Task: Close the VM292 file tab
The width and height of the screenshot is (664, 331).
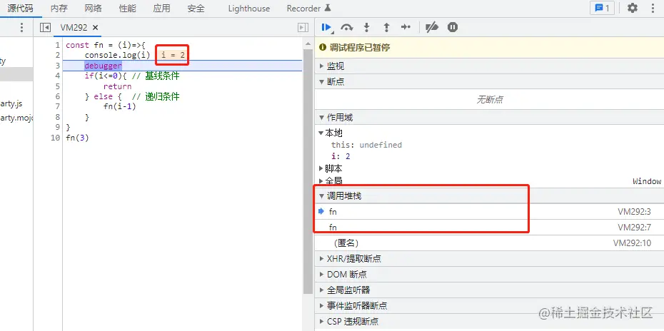Action: click(95, 28)
